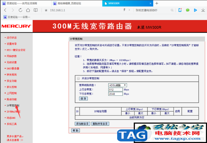The height and width of the screenshot is (143, 207).
Task: Click the 配置 column header
Action: [x=190, y=111]
